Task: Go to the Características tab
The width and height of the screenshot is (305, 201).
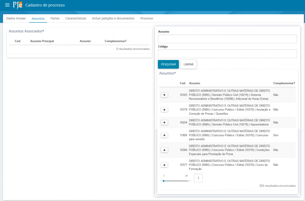Action: tap(76, 18)
